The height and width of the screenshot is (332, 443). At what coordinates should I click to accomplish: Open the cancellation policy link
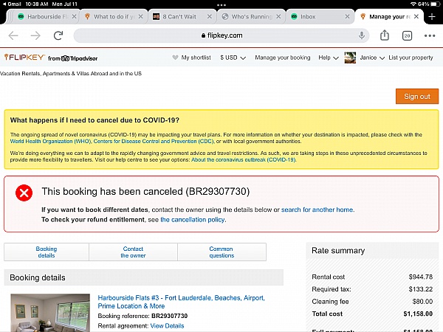(193, 220)
